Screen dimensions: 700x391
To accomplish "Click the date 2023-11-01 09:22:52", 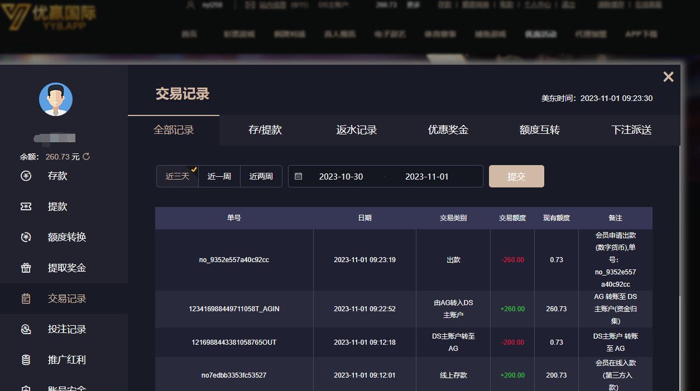I will click(365, 309).
